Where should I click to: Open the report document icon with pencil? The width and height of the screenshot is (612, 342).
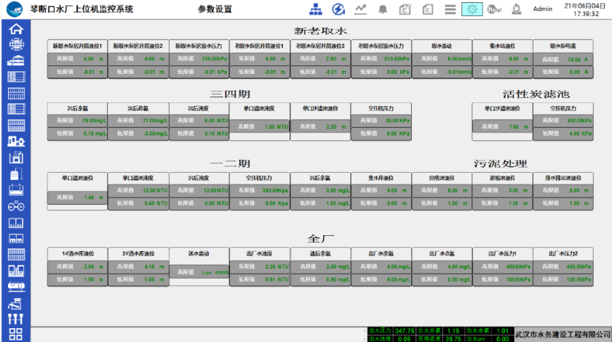pyautogui.click(x=405, y=9)
